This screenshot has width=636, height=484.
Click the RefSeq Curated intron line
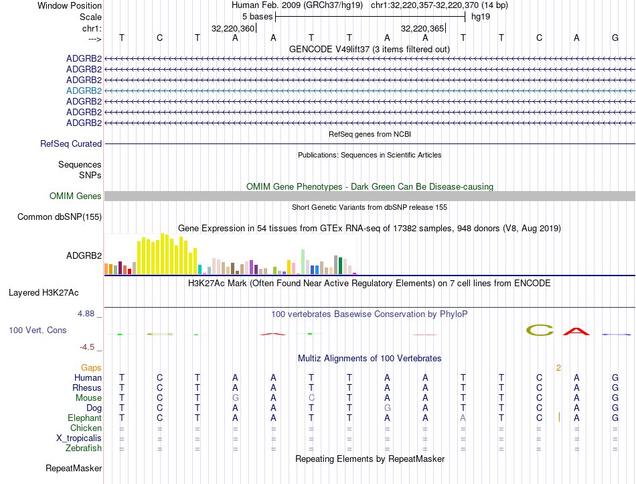(x=370, y=143)
